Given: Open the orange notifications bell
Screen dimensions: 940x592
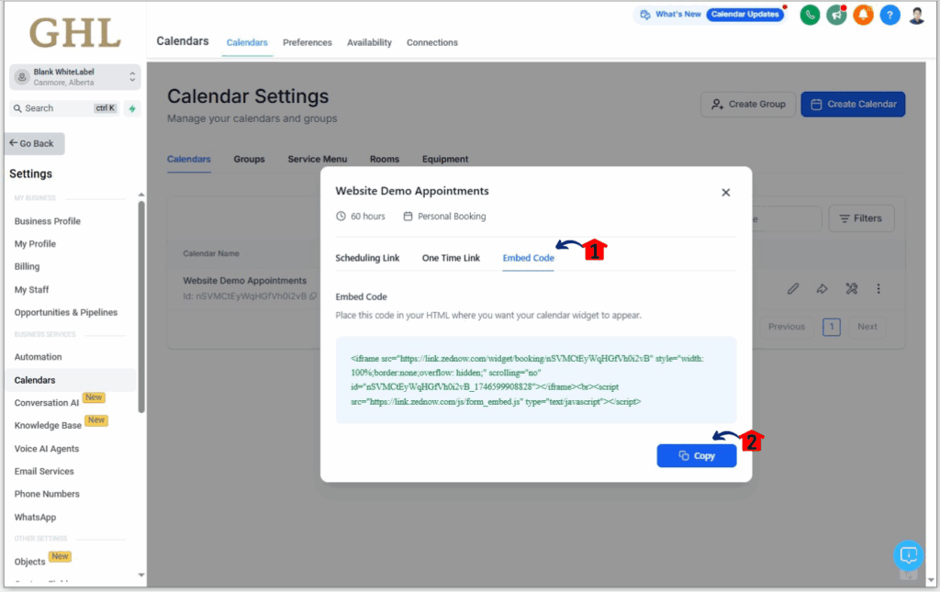Looking at the screenshot, I should 863,15.
